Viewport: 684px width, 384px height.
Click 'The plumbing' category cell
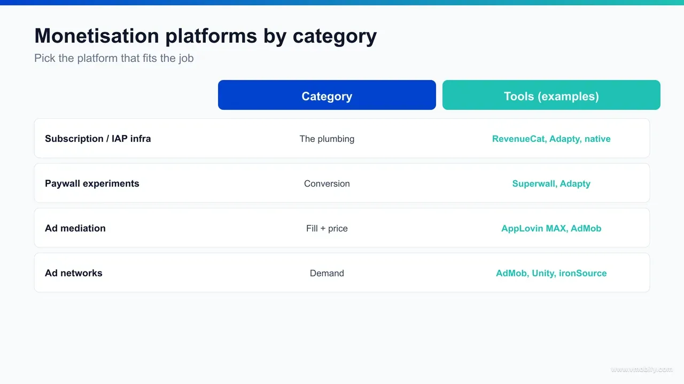pos(327,139)
